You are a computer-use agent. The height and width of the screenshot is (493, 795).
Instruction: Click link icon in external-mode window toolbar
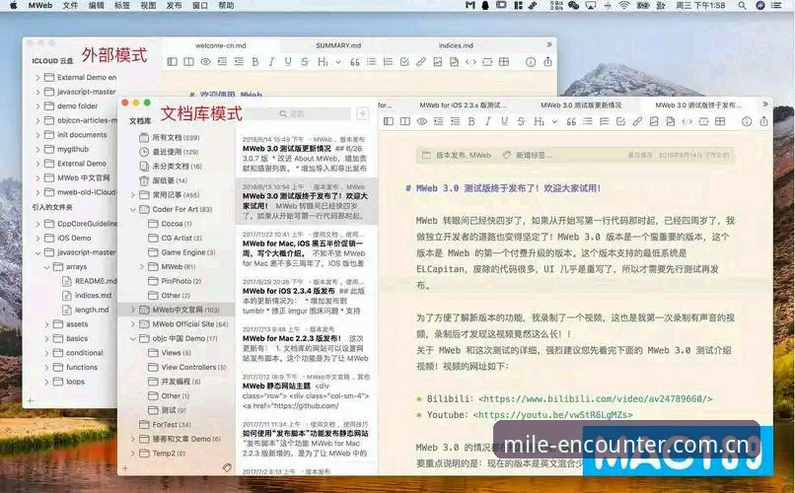point(421,62)
